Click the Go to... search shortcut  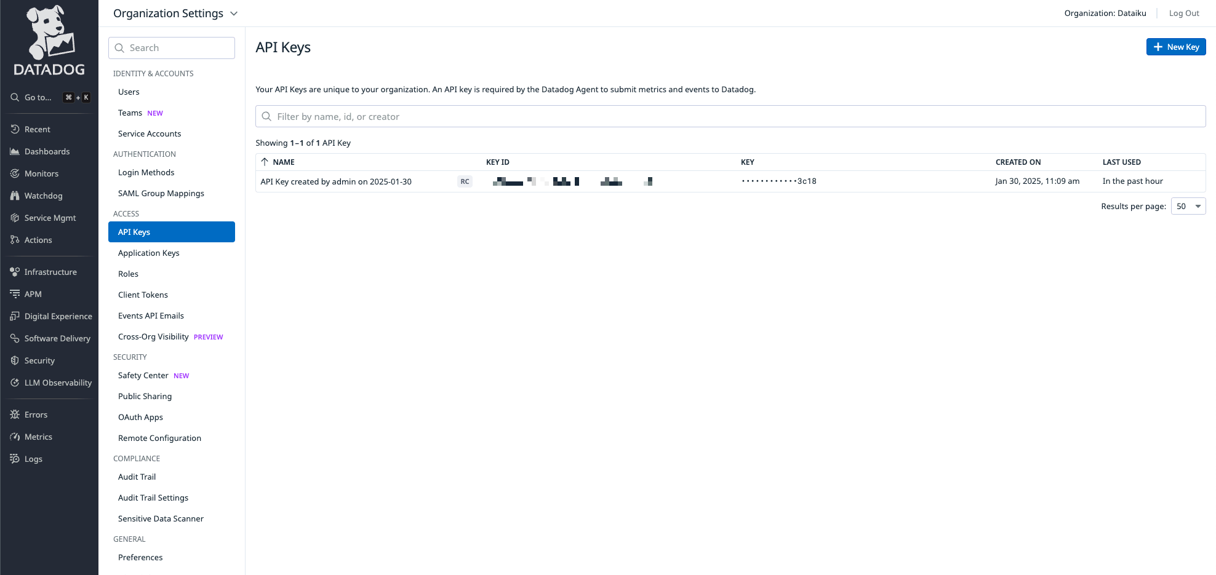pyautogui.click(x=37, y=97)
